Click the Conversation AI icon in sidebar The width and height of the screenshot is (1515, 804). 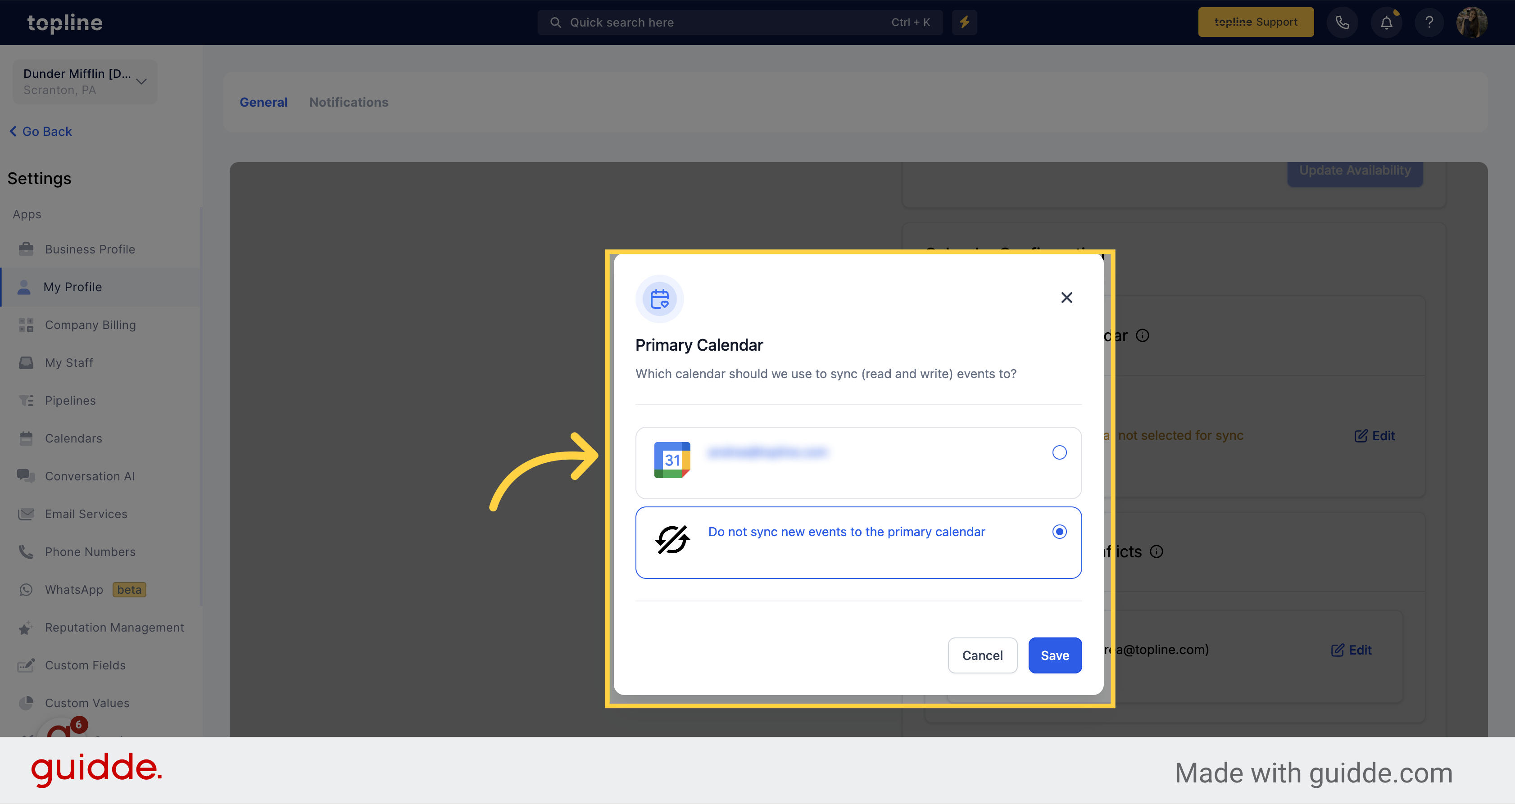point(25,475)
